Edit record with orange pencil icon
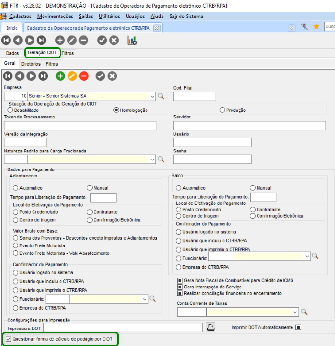 coord(72,76)
